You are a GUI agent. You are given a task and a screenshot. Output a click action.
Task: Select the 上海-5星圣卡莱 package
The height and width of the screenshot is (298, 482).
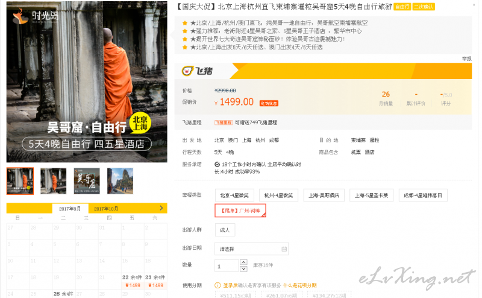(371, 195)
